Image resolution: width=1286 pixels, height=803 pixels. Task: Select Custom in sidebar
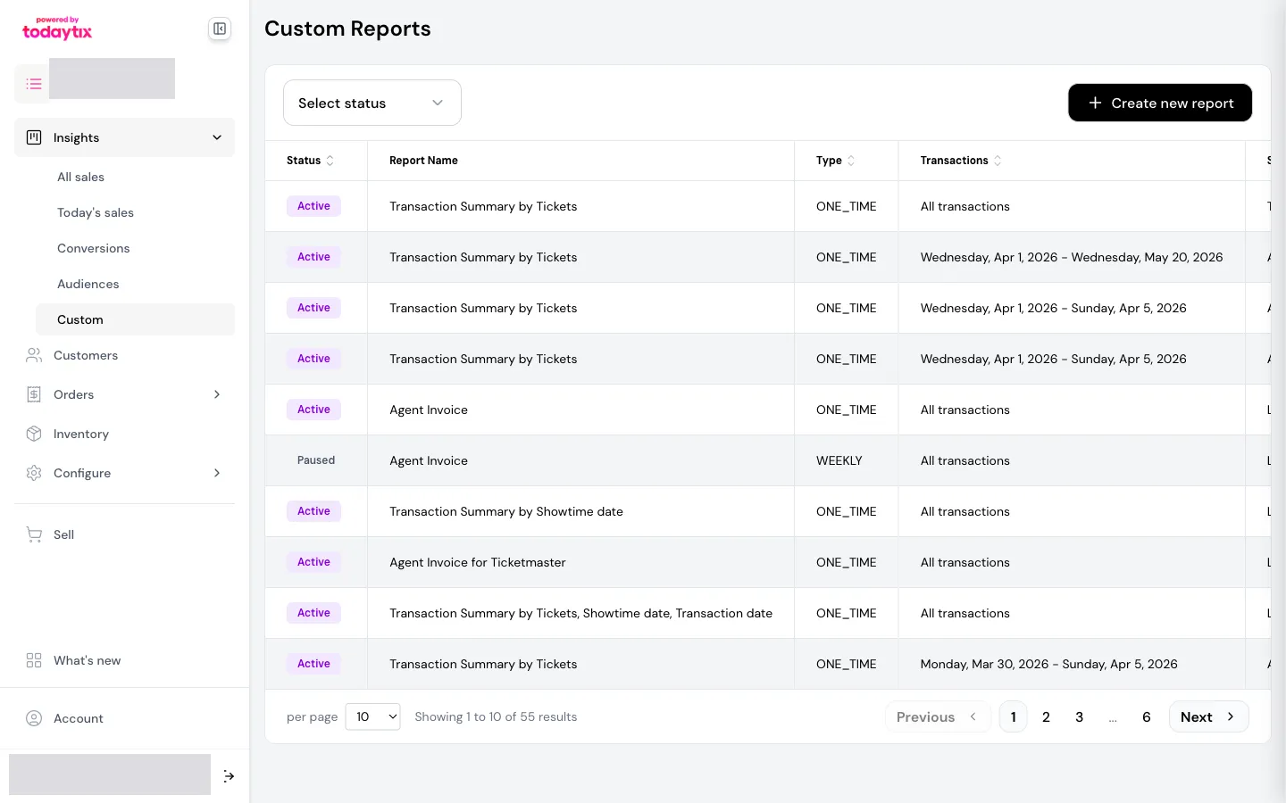coord(135,319)
